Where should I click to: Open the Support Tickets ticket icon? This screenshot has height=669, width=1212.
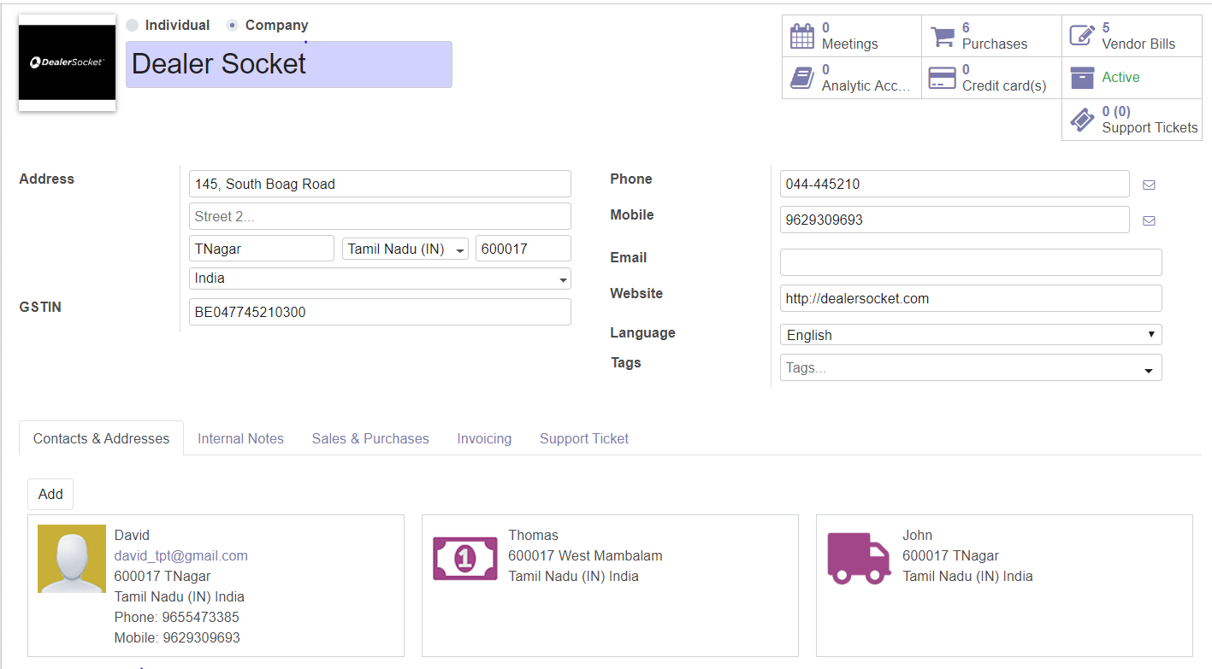pos(1082,120)
